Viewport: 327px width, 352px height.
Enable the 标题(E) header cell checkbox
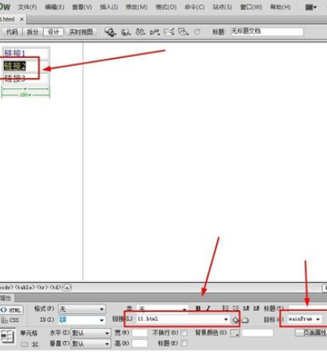pos(184,343)
